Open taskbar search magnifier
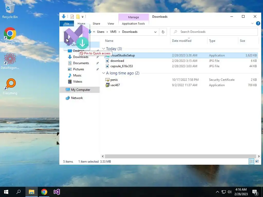The width and height of the screenshot is (263, 197). (x=18, y=192)
